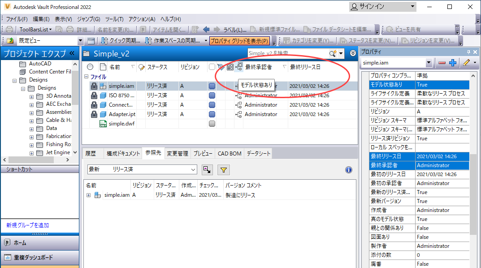Toggle the Properties panel pin icon
Image resolution: width=481 pixels, height=268 pixels.
pyautogui.click(x=468, y=52)
